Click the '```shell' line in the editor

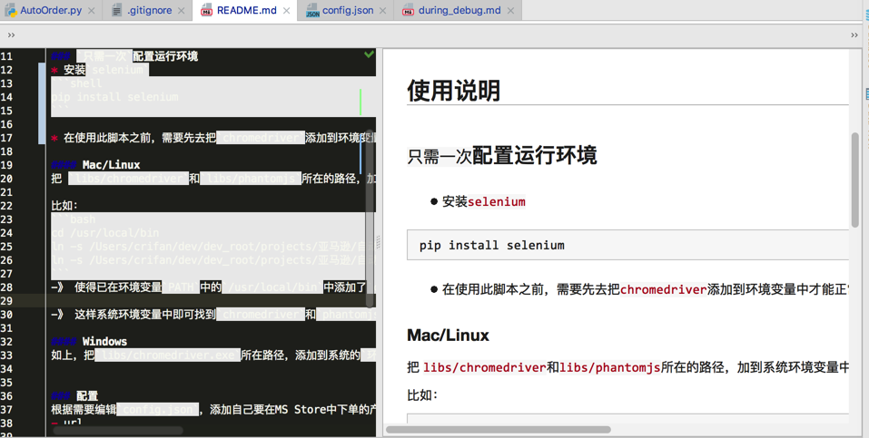(76, 83)
